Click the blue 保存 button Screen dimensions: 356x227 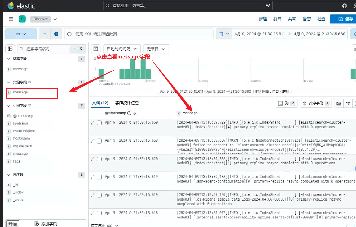tap(343, 19)
